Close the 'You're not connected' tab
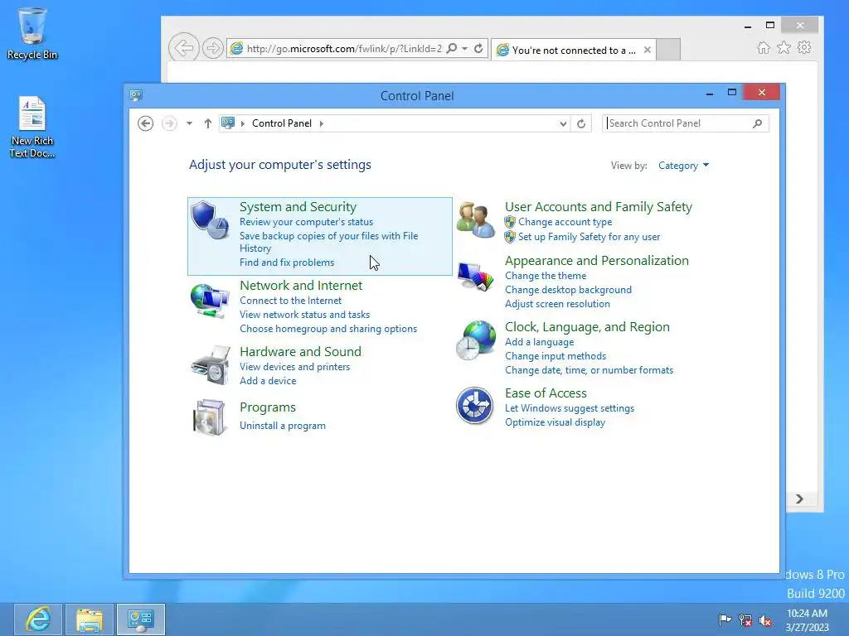The image size is (849, 636). click(x=647, y=50)
